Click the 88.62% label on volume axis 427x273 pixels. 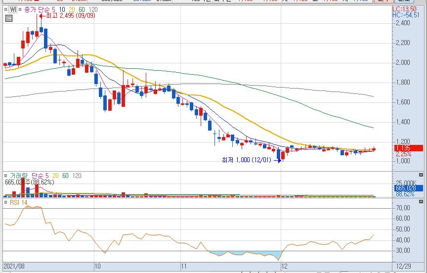[405, 194]
